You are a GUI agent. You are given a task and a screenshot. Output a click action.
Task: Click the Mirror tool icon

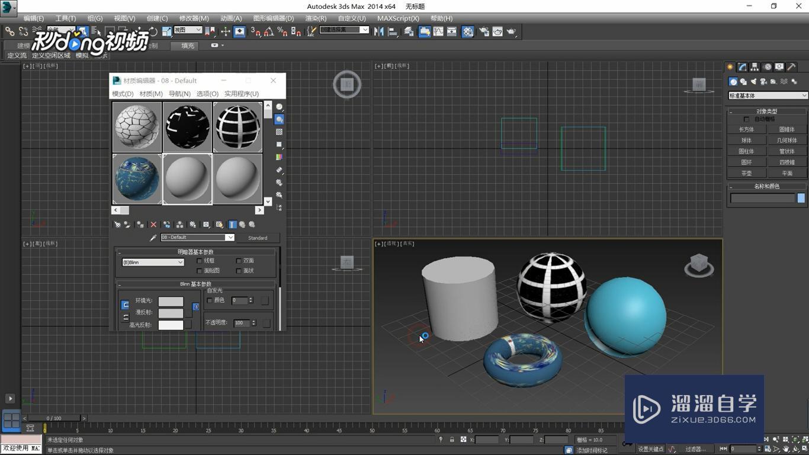(x=379, y=31)
